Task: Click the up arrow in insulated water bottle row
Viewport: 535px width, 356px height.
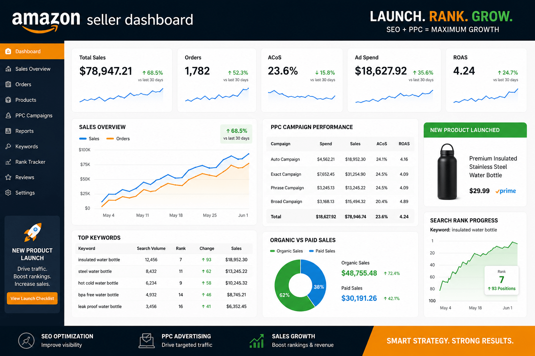Action: (x=203, y=260)
